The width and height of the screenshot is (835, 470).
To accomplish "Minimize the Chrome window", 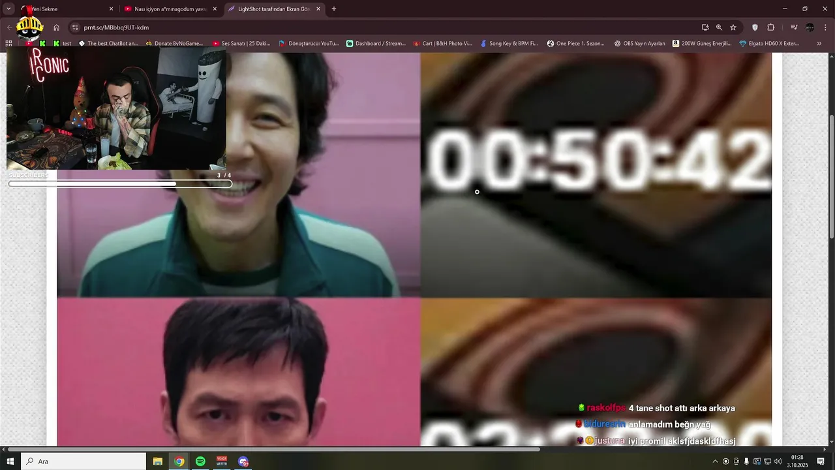I will (x=785, y=9).
